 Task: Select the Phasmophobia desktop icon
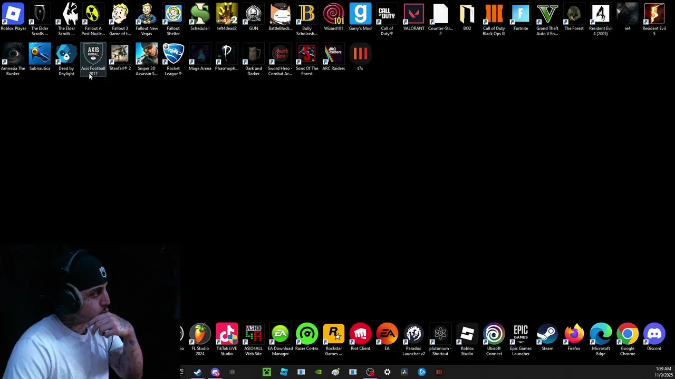[227, 58]
